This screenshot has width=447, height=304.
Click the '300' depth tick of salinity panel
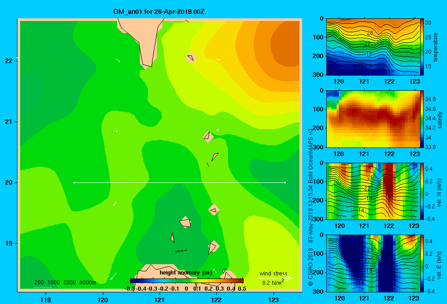318,147
